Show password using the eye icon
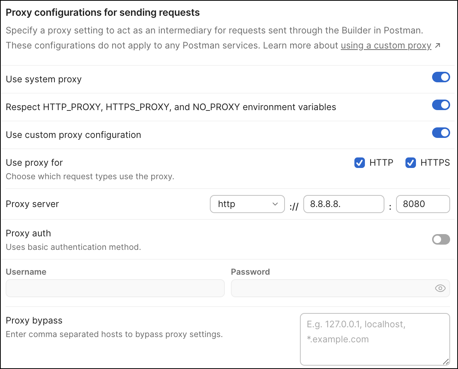This screenshot has width=458, height=369. tap(440, 288)
